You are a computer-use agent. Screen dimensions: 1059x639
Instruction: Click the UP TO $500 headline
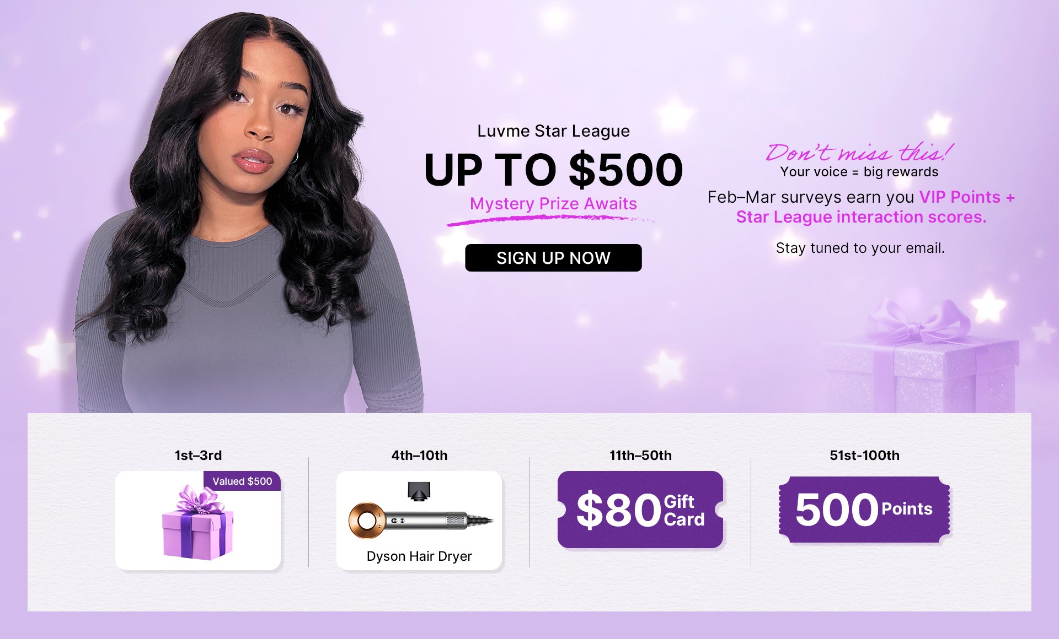coord(553,170)
